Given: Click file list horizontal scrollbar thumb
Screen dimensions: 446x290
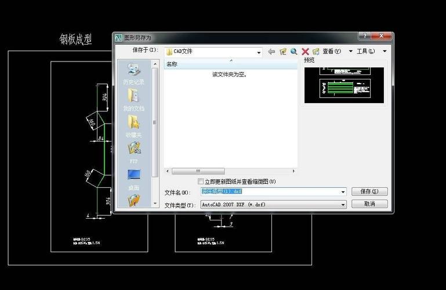Looking at the screenshot, I should [x=198, y=171].
